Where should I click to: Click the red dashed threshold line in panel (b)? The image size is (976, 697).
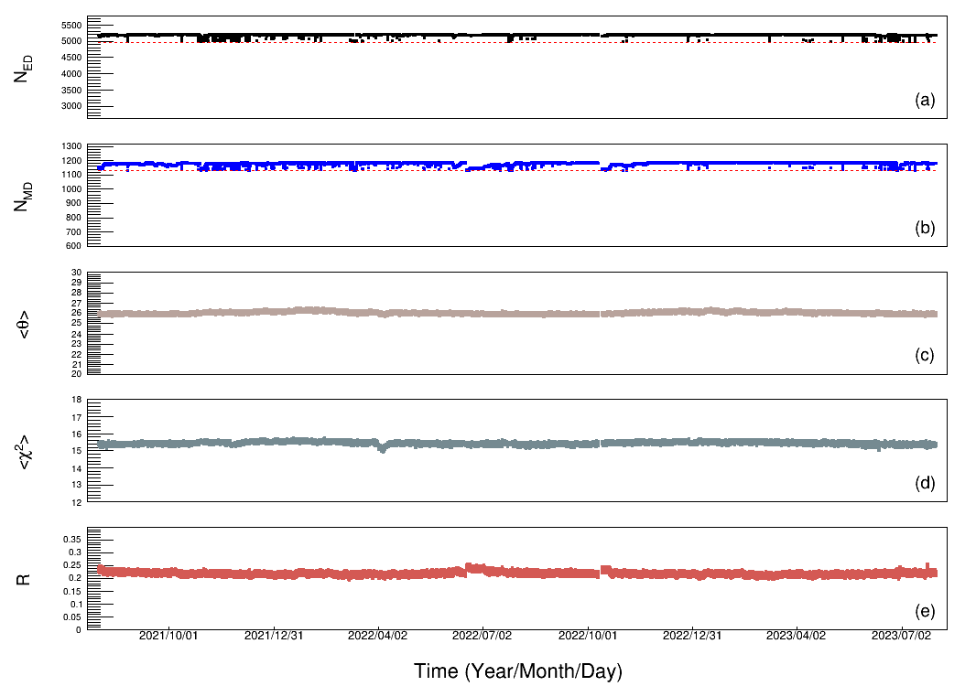518,170
